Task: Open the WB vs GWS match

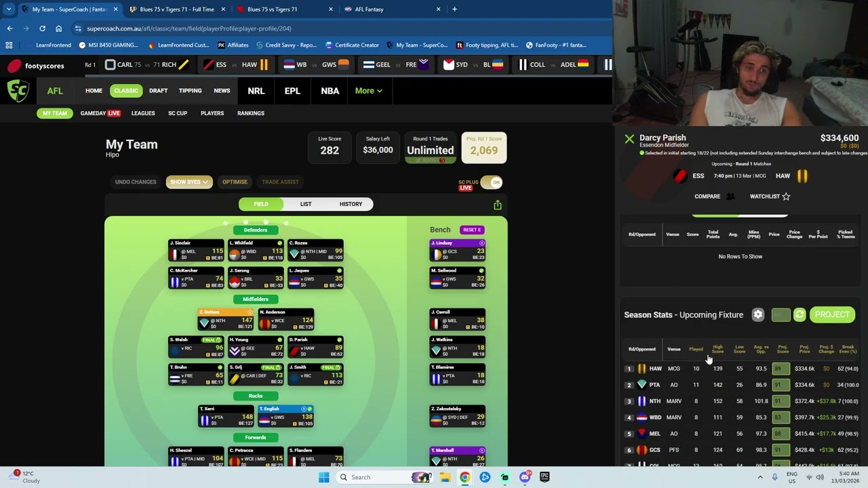Action: click(x=316, y=65)
